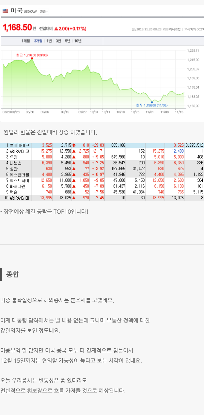Click the red triangle in the 넥스트사이 row

coord(74,180)
